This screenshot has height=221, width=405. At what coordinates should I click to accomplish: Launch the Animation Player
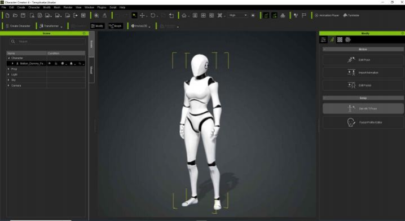[x=327, y=15]
